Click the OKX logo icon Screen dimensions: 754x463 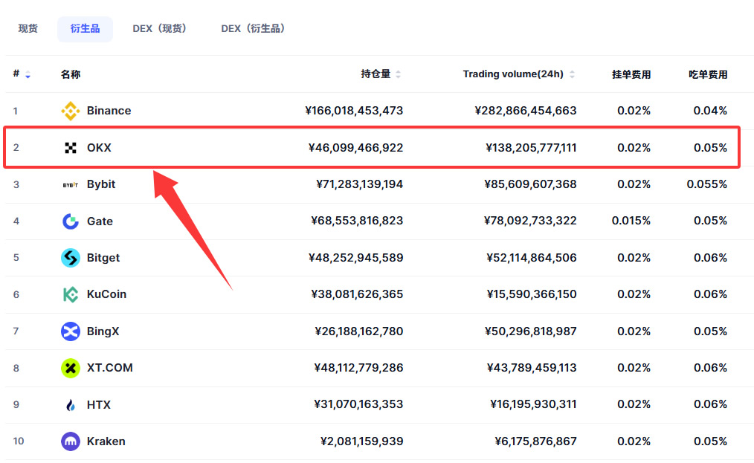(71, 148)
